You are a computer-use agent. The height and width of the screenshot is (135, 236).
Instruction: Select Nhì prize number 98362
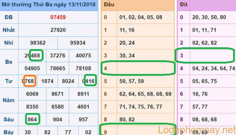pos(38,43)
